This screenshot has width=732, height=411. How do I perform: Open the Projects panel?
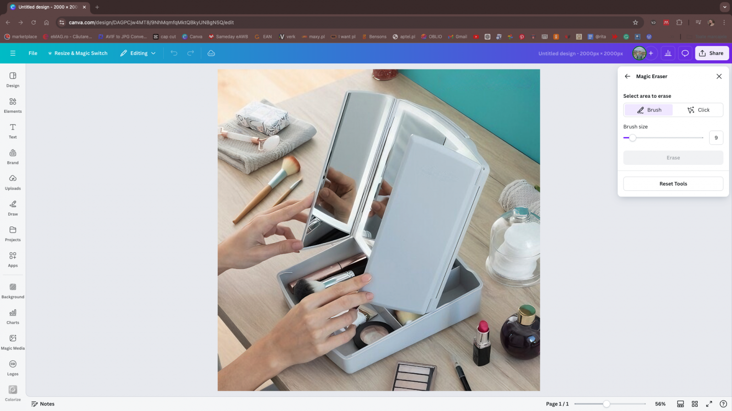click(13, 233)
